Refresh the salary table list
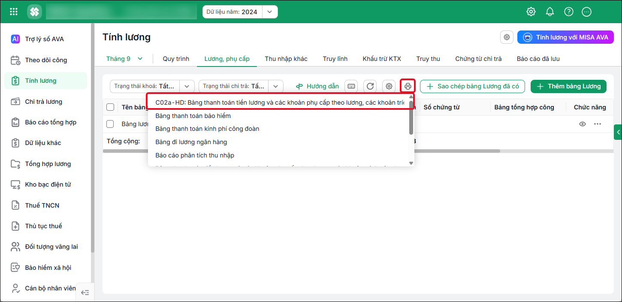622x302 pixels. 370,86
